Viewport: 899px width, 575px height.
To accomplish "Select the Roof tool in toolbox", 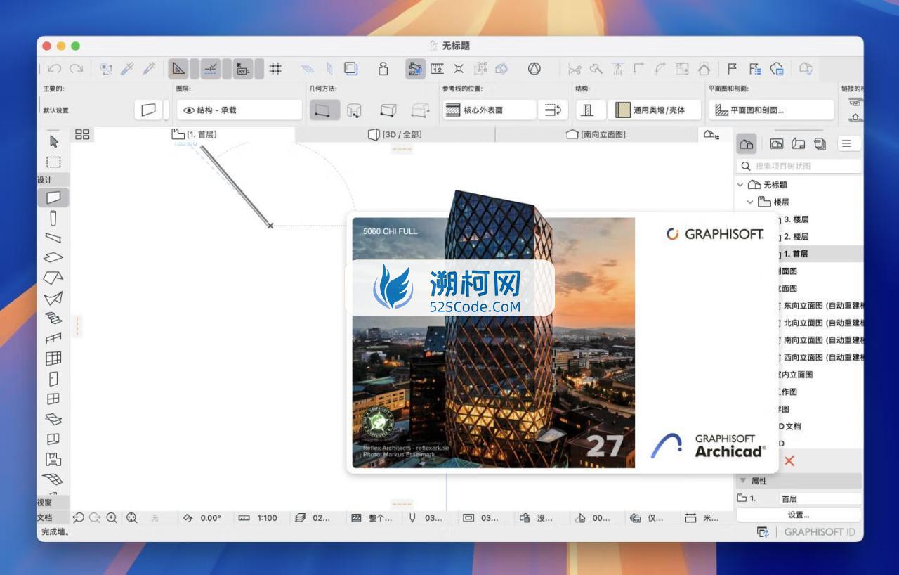I will [x=53, y=278].
